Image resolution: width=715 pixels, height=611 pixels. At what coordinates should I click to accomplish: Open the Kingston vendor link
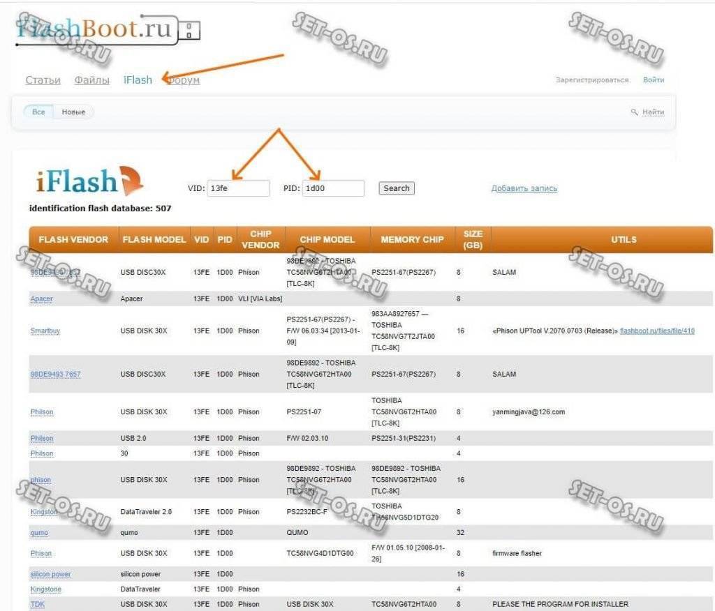(x=44, y=512)
